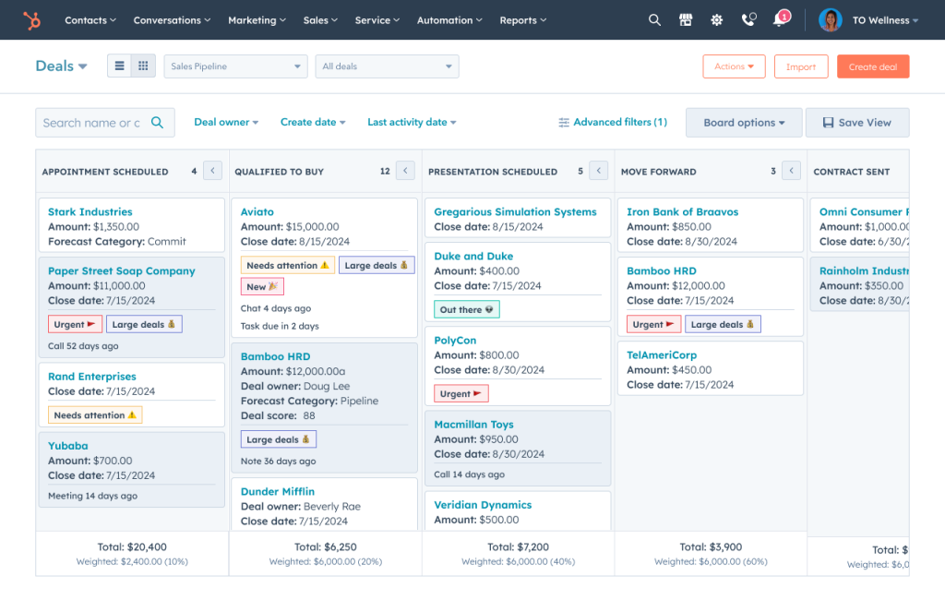The width and height of the screenshot is (945, 600).
Task: Open the Automation menu
Action: [449, 19]
